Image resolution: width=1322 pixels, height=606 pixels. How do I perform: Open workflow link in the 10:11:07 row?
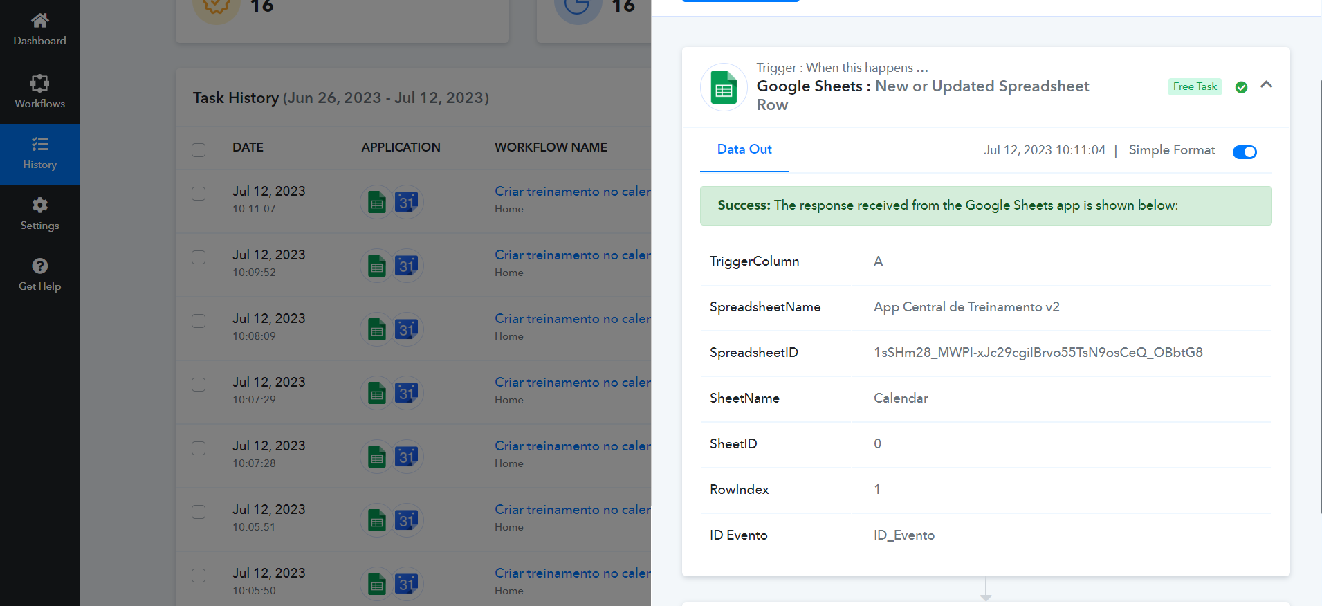pos(573,192)
